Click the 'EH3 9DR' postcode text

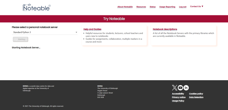pos(101,97)
